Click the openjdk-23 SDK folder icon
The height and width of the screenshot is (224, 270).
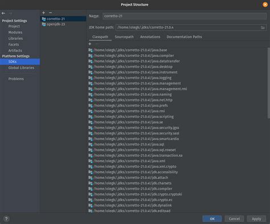coord(44,25)
